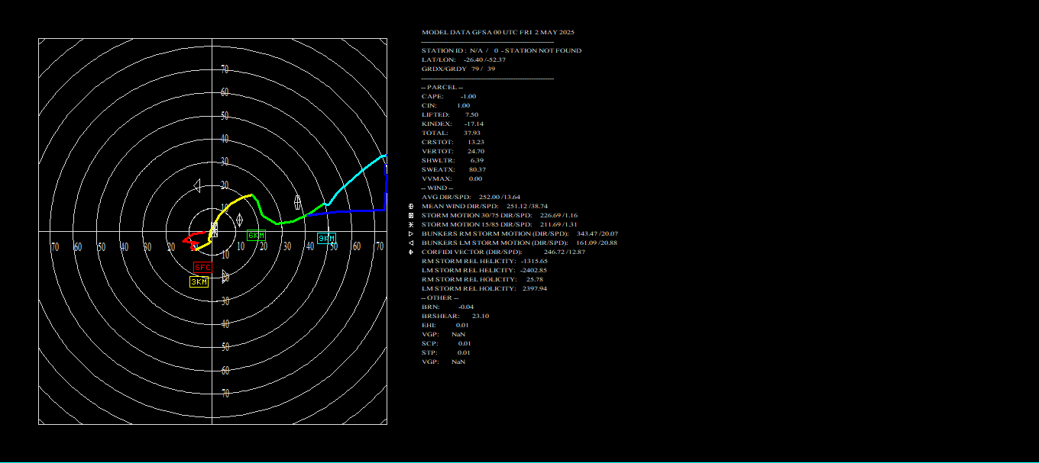Click the title 'MODEL DATA GFSA 00 UTC FRI 2 MAY 2025'
This screenshot has width=1039, height=463.
(x=498, y=32)
